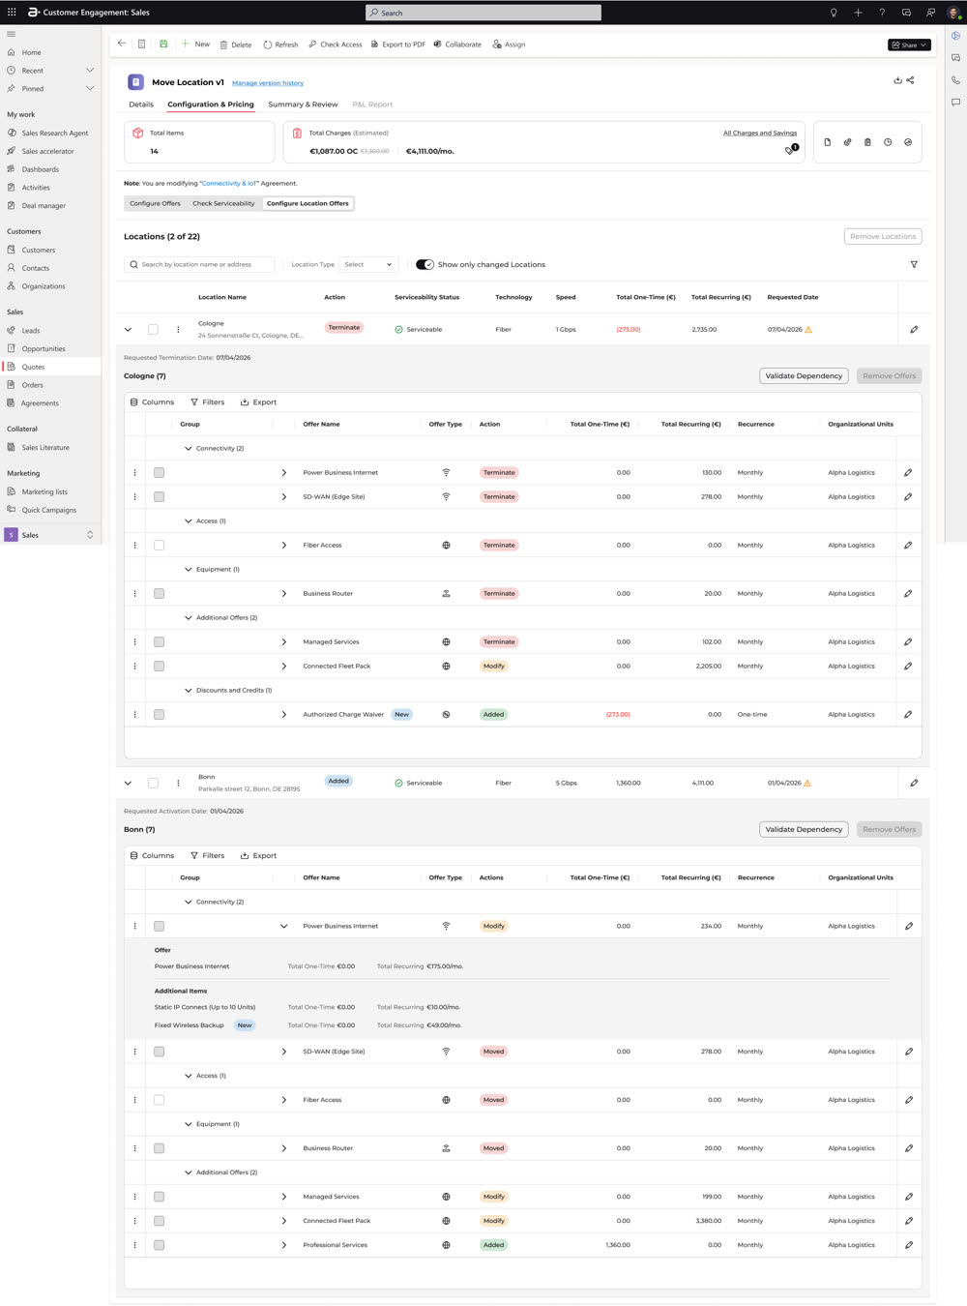Click Check Access command
This screenshot has height=1306, width=967.
coord(336,45)
